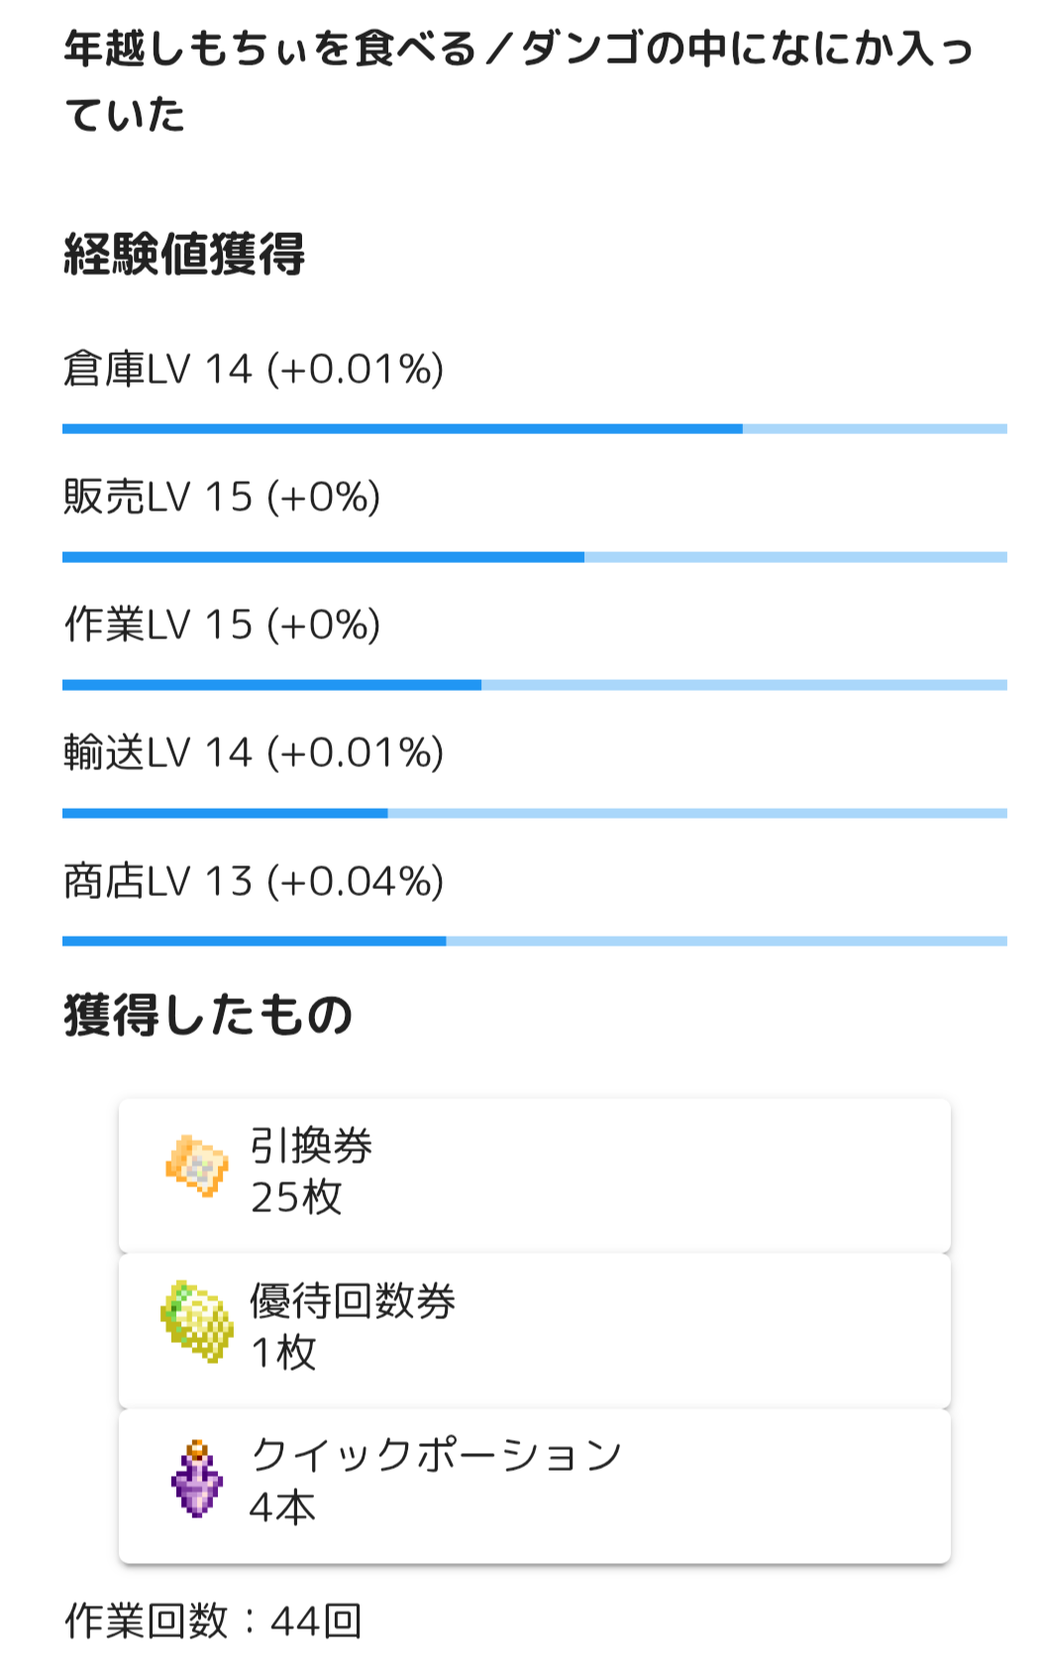Click the 倉庫LV 14 progress bar
Screen dimensions: 1044x1675
[x=534, y=429]
